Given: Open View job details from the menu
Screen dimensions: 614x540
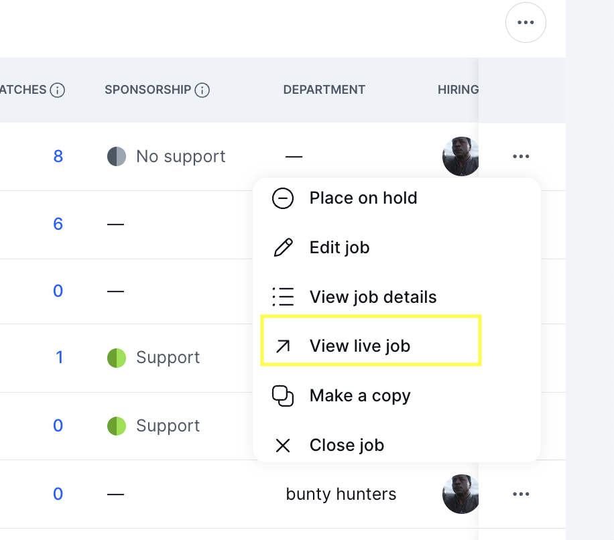Looking at the screenshot, I should (x=396, y=297).
